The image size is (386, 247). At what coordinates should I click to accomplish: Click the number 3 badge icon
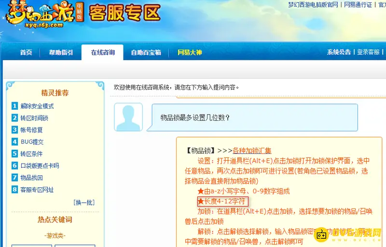(x=14, y=130)
